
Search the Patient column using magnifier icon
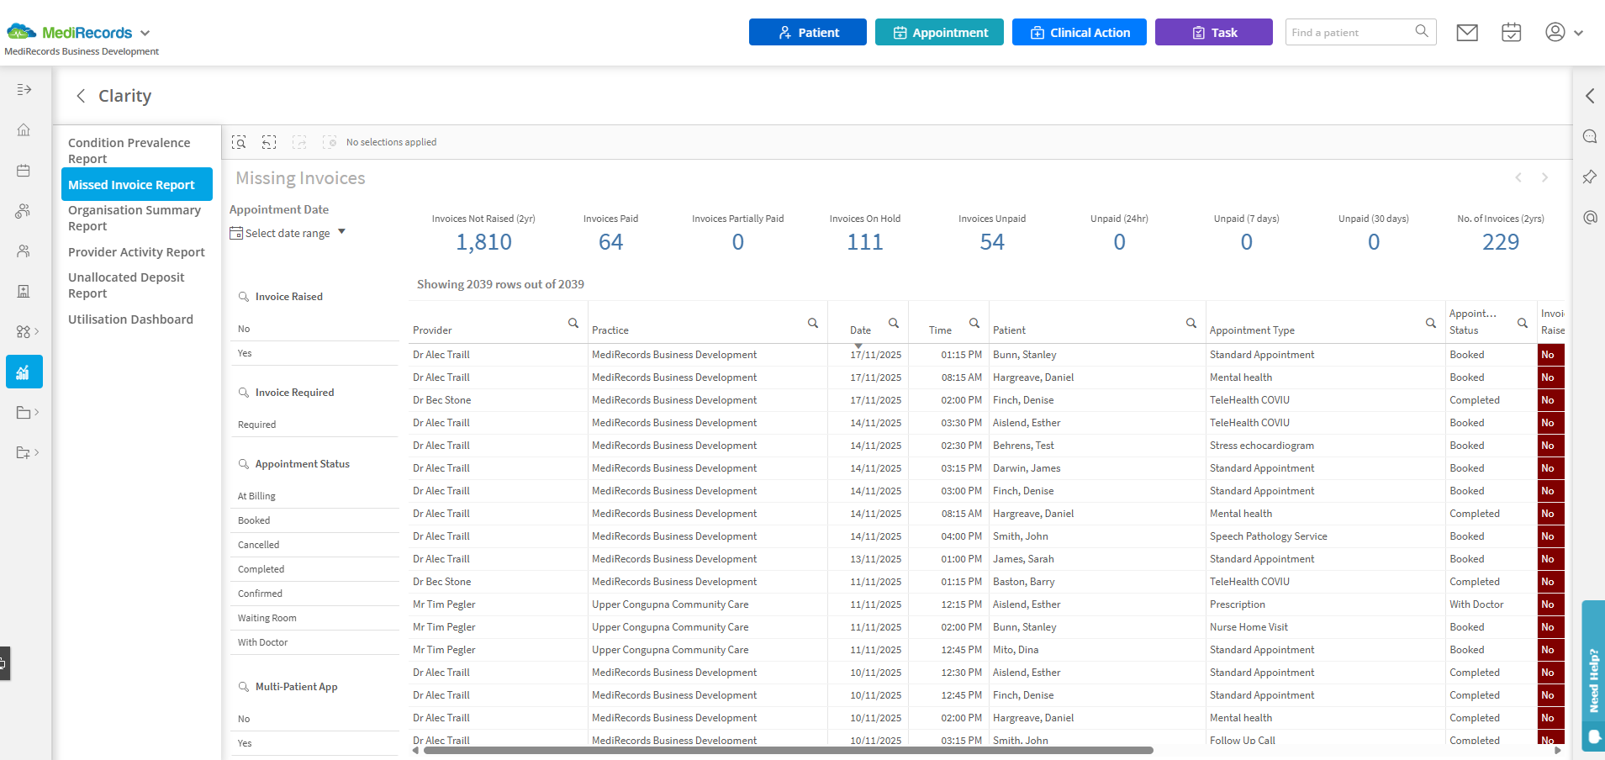point(1191,323)
